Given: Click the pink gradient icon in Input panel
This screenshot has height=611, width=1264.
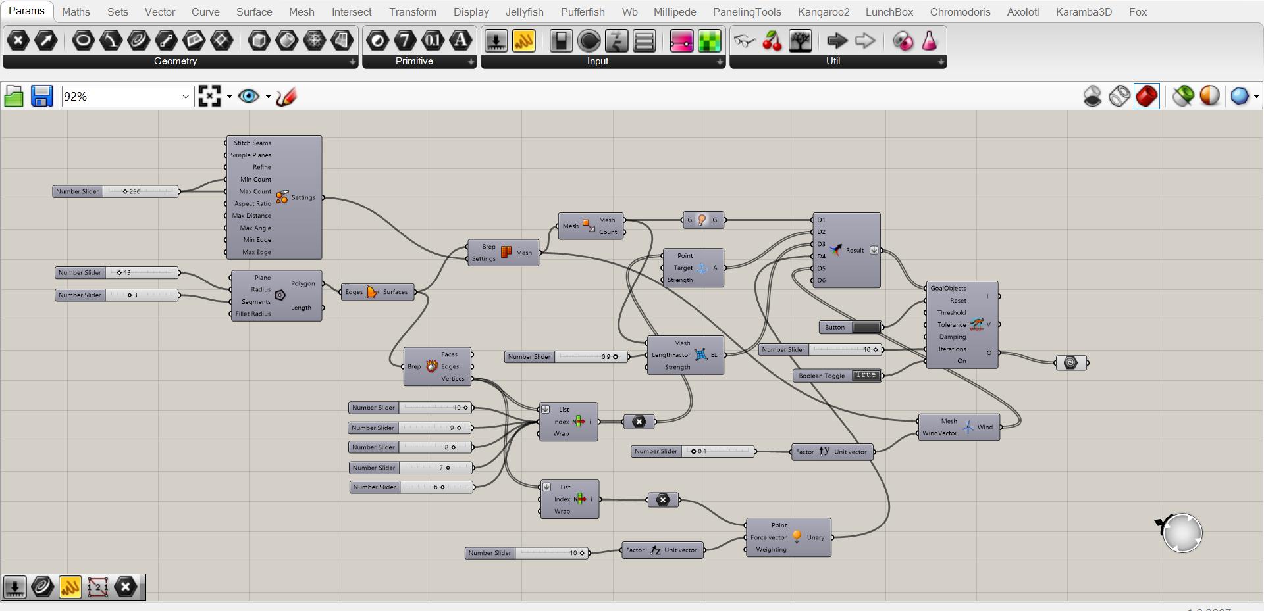Looking at the screenshot, I should tap(681, 41).
